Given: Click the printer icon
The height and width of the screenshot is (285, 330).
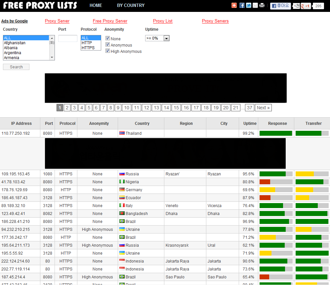Looking at the screenshot, I should (262, 5).
